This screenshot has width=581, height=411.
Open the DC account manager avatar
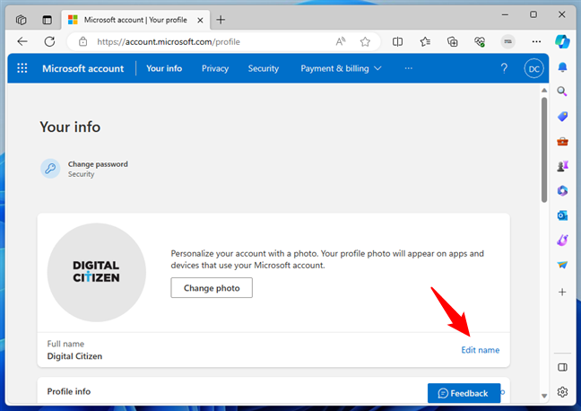tap(534, 68)
